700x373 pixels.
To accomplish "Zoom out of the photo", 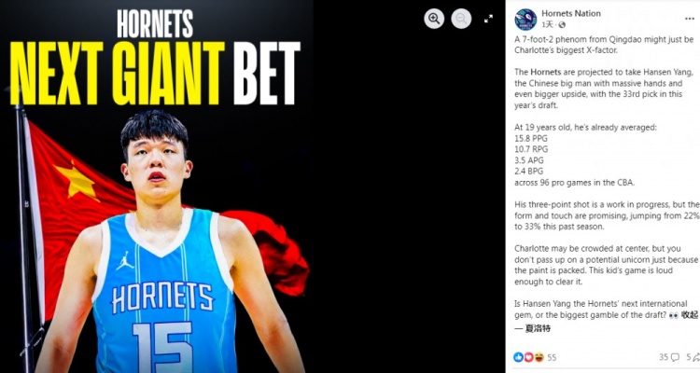I will pos(461,19).
